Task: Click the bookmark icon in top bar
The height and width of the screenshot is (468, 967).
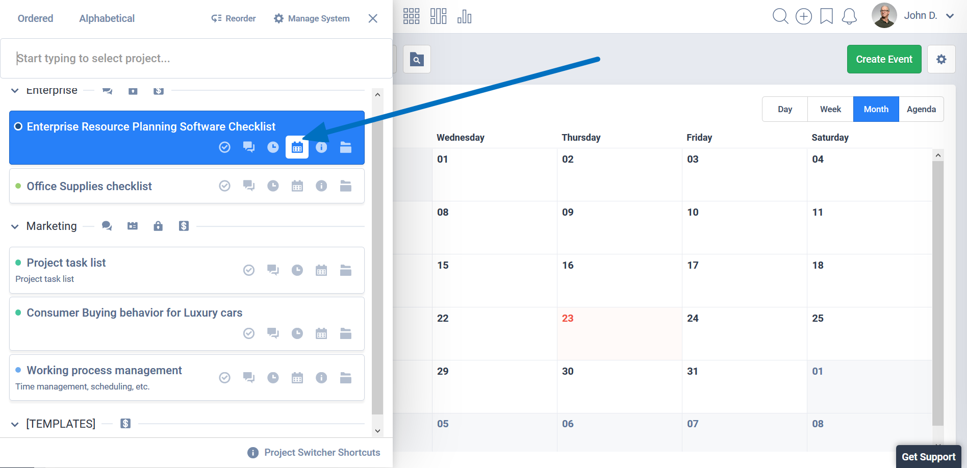Action: coord(826,16)
